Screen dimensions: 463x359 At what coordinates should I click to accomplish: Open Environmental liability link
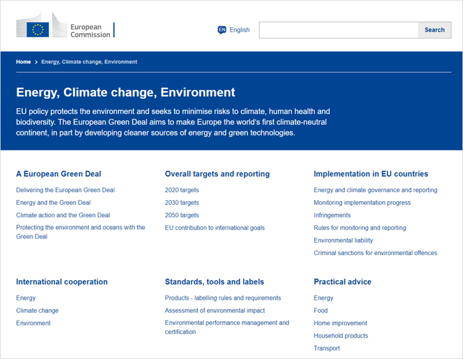(343, 241)
